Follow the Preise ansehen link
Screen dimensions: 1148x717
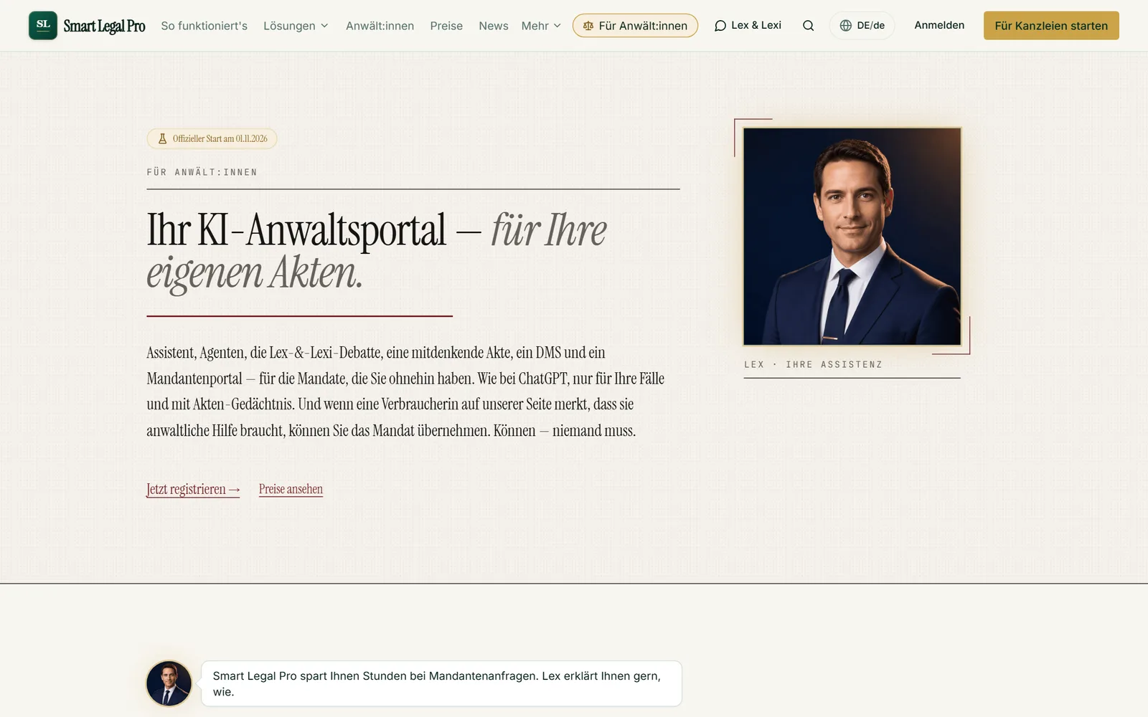click(291, 489)
